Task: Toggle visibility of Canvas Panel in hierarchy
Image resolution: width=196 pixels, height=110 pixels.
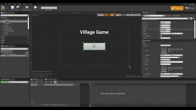Action: 28,53
